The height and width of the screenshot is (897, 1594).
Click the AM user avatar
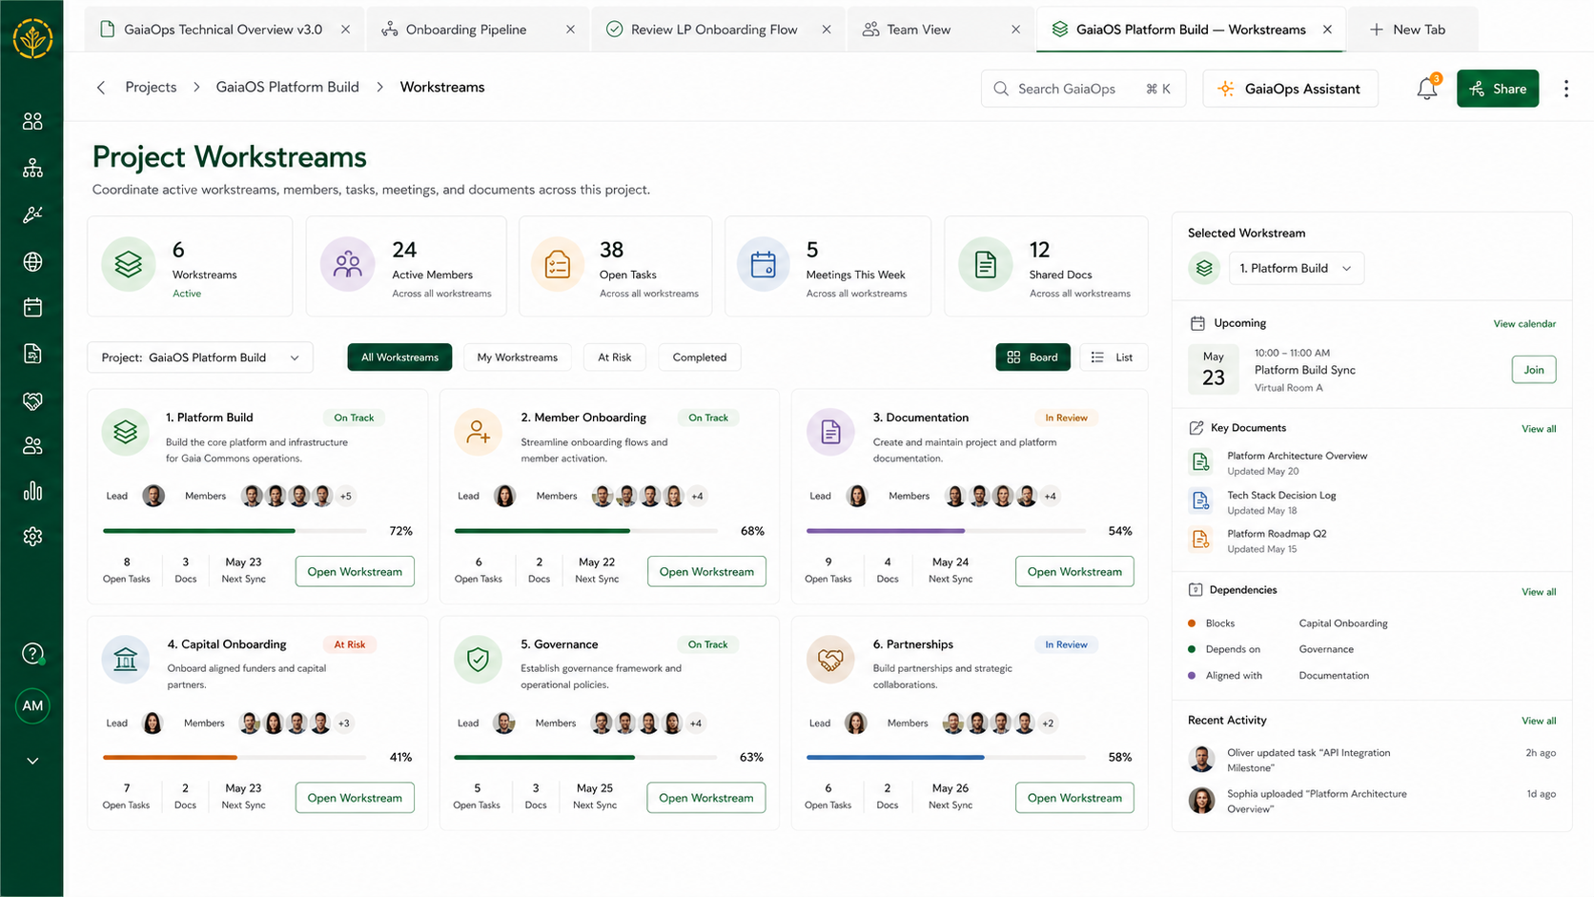tap(32, 706)
